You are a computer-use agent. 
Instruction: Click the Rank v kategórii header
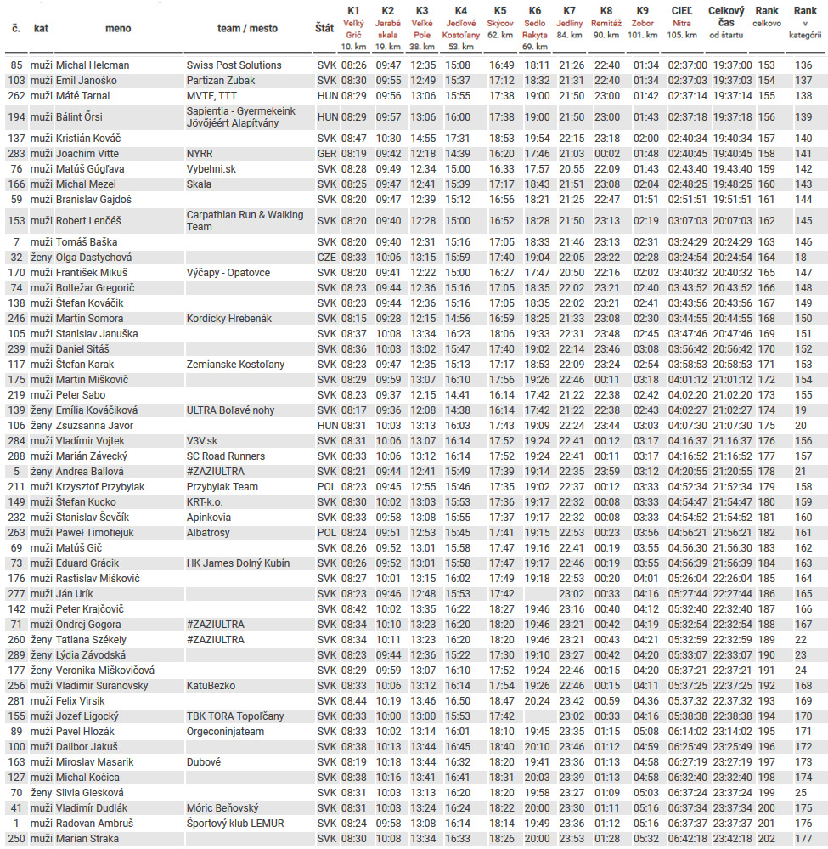805,28
